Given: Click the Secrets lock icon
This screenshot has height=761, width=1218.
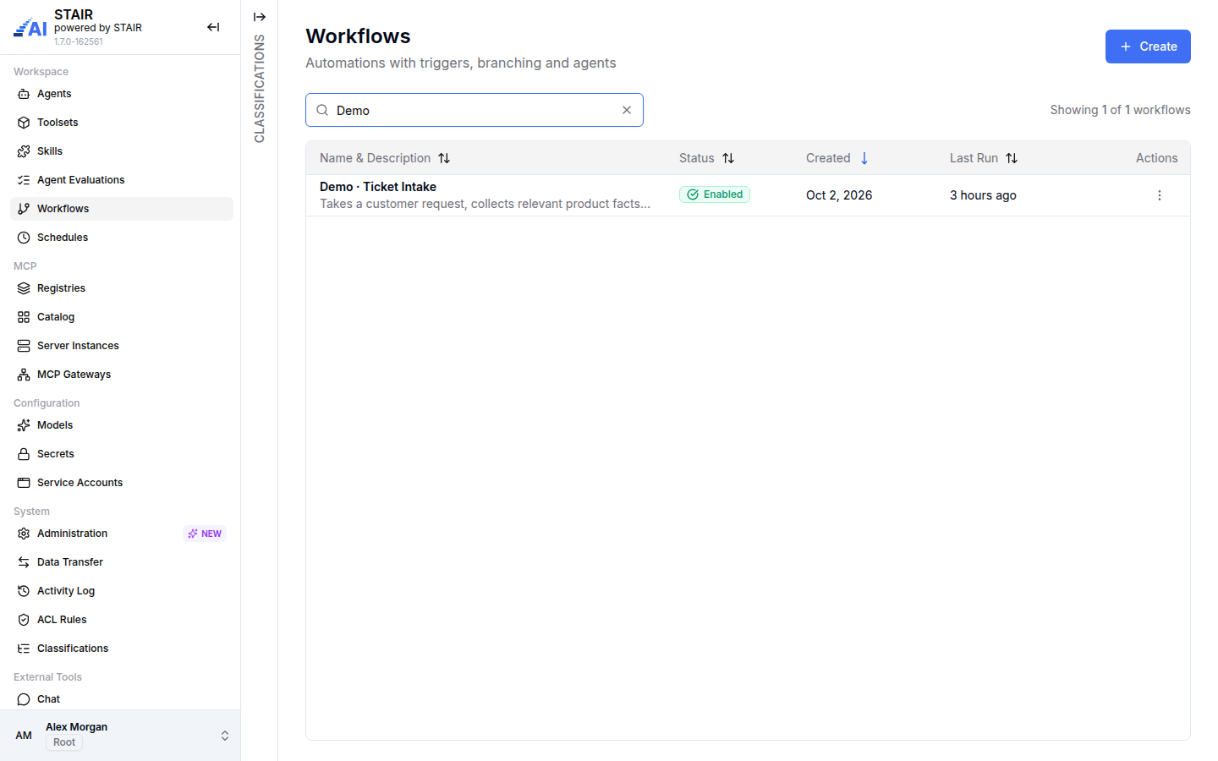Looking at the screenshot, I should click(x=24, y=454).
